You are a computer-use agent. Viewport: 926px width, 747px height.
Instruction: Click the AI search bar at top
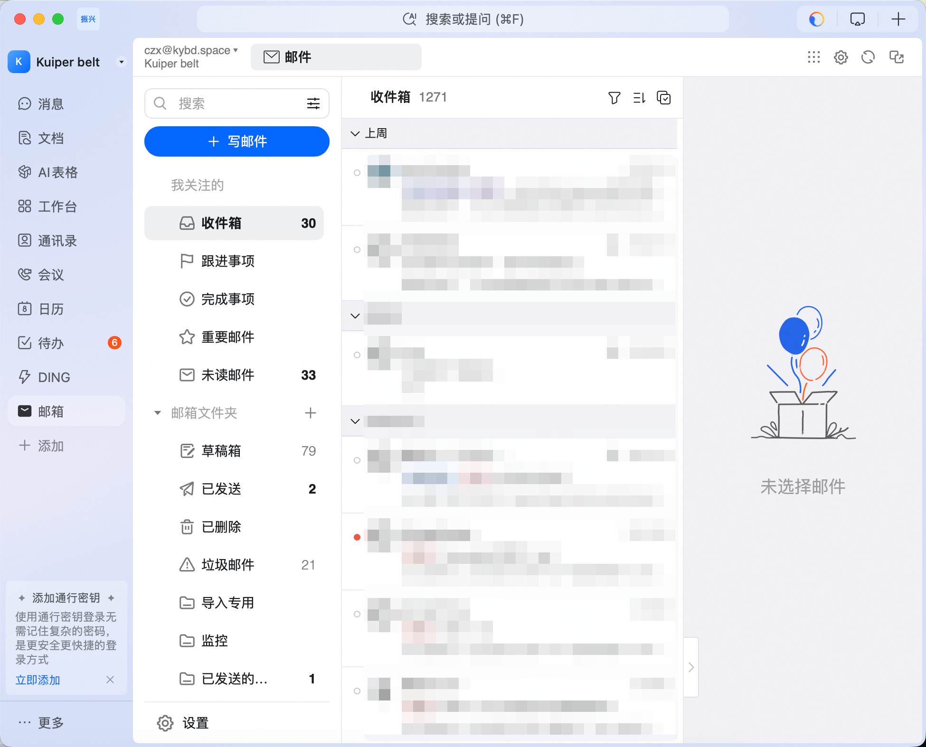click(463, 19)
